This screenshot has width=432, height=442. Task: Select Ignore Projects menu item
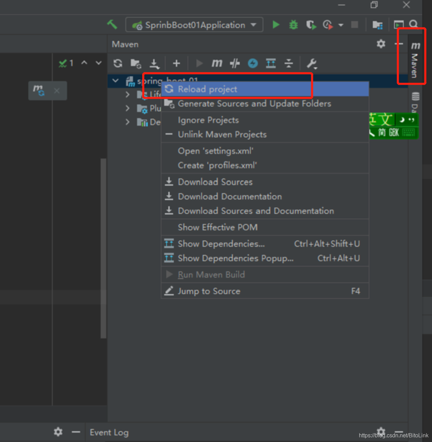pos(265,120)
